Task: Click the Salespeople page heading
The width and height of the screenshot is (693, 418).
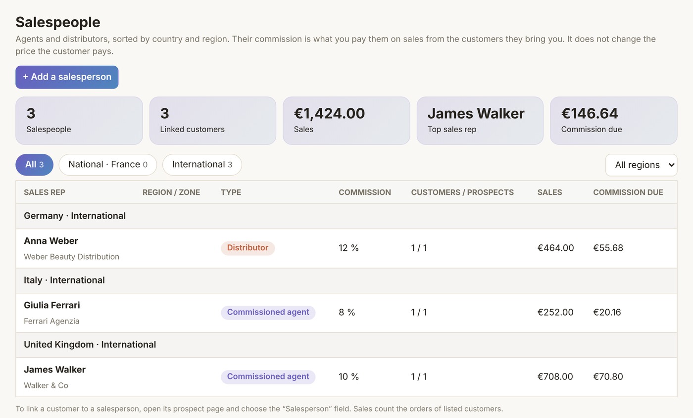Action: [58, 22]
